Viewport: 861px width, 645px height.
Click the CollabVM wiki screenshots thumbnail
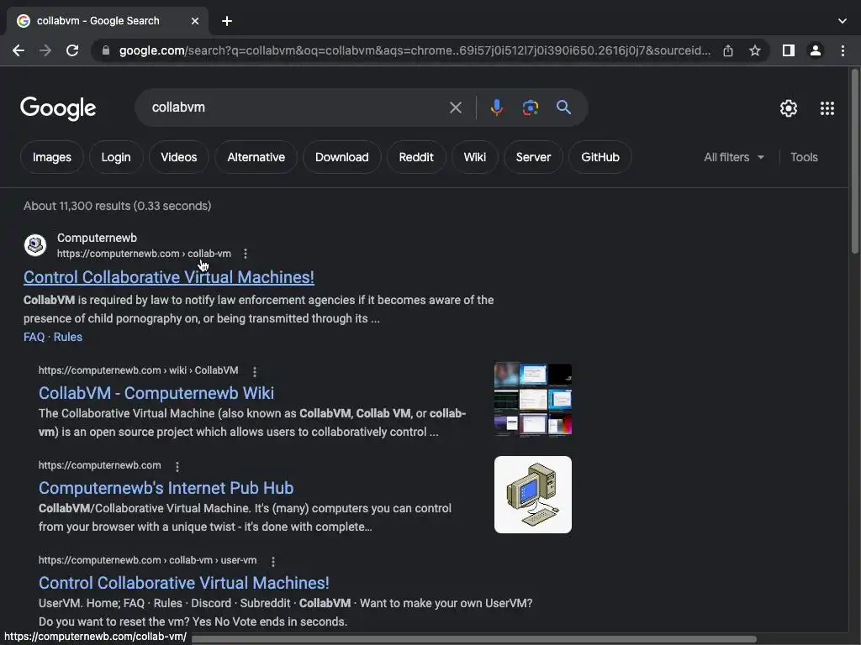coord(532,399)
